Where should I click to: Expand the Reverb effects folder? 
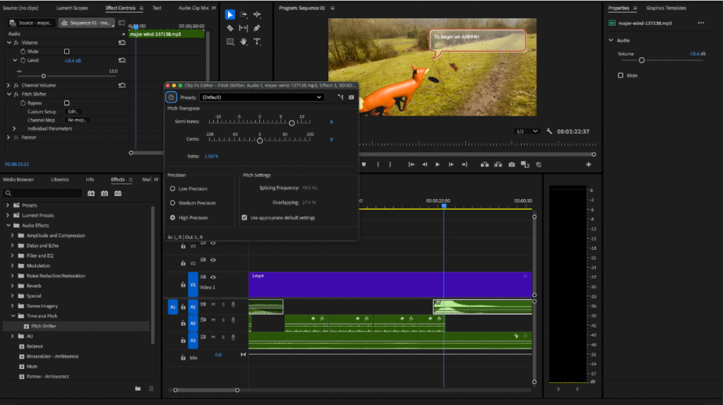12,286
